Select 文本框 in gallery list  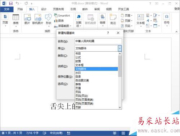click(x=96, y=65)
